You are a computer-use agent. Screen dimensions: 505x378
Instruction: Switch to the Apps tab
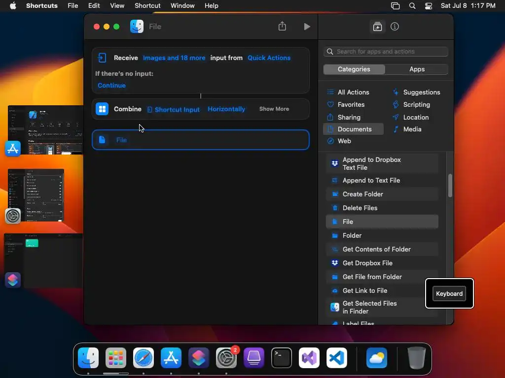(x=417, y=69)
